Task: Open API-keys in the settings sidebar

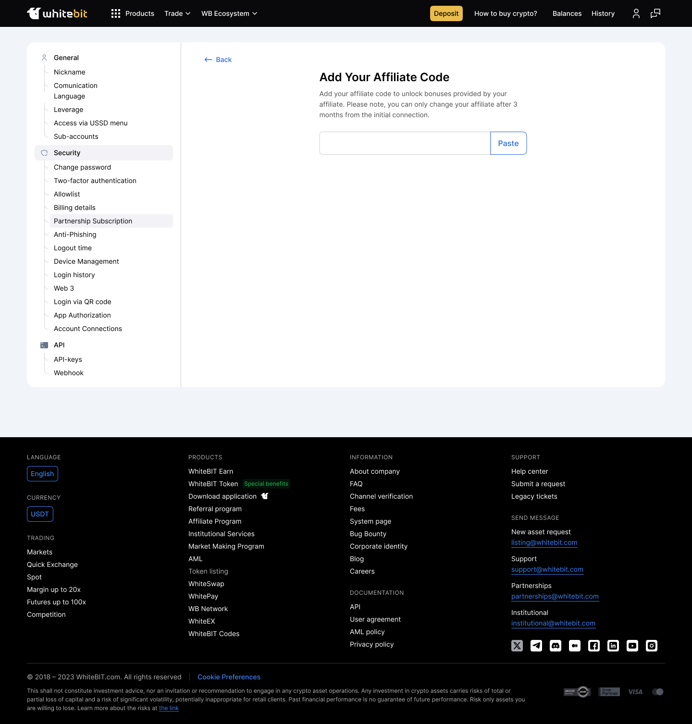Action: 68,359
